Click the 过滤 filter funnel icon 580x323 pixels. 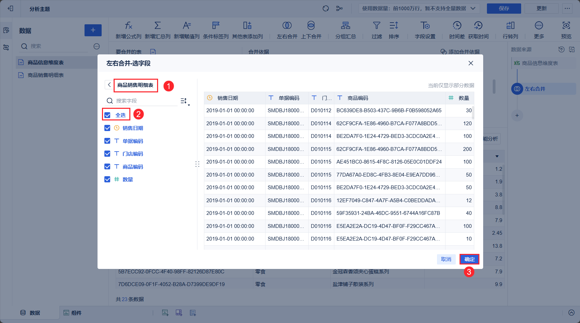click(377, 26)
